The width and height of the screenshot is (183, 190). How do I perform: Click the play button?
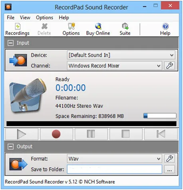[x=22, y=134]
